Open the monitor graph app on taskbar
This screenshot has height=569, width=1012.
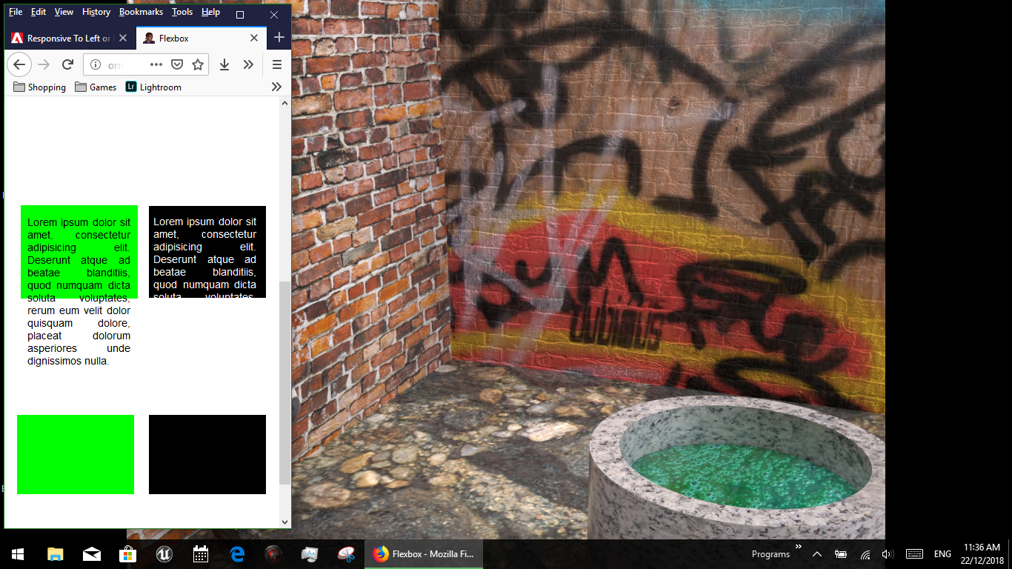310,554
